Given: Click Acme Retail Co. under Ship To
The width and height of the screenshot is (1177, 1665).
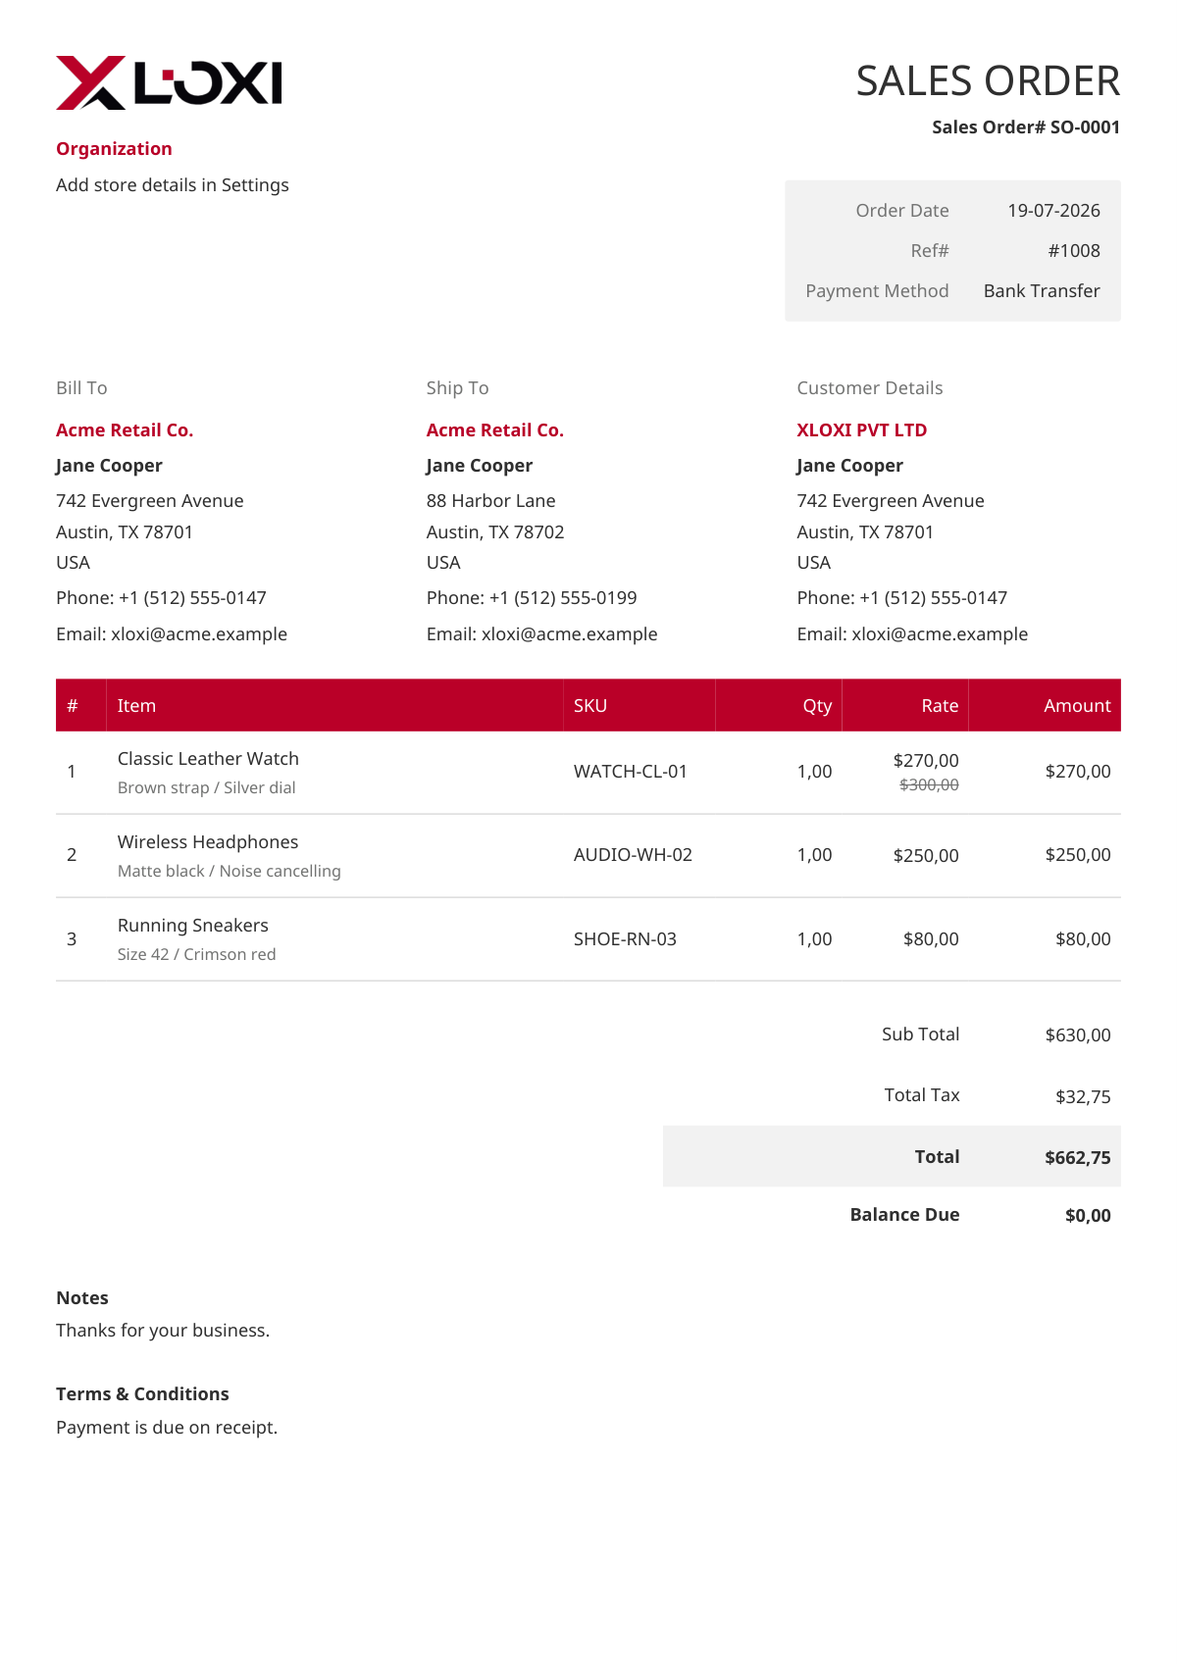Looking at the screenshot, I should (495, 430).
